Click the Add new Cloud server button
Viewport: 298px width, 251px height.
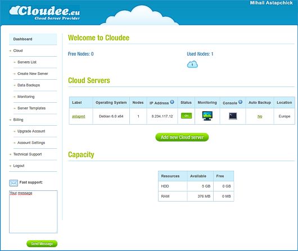point(182,137)
